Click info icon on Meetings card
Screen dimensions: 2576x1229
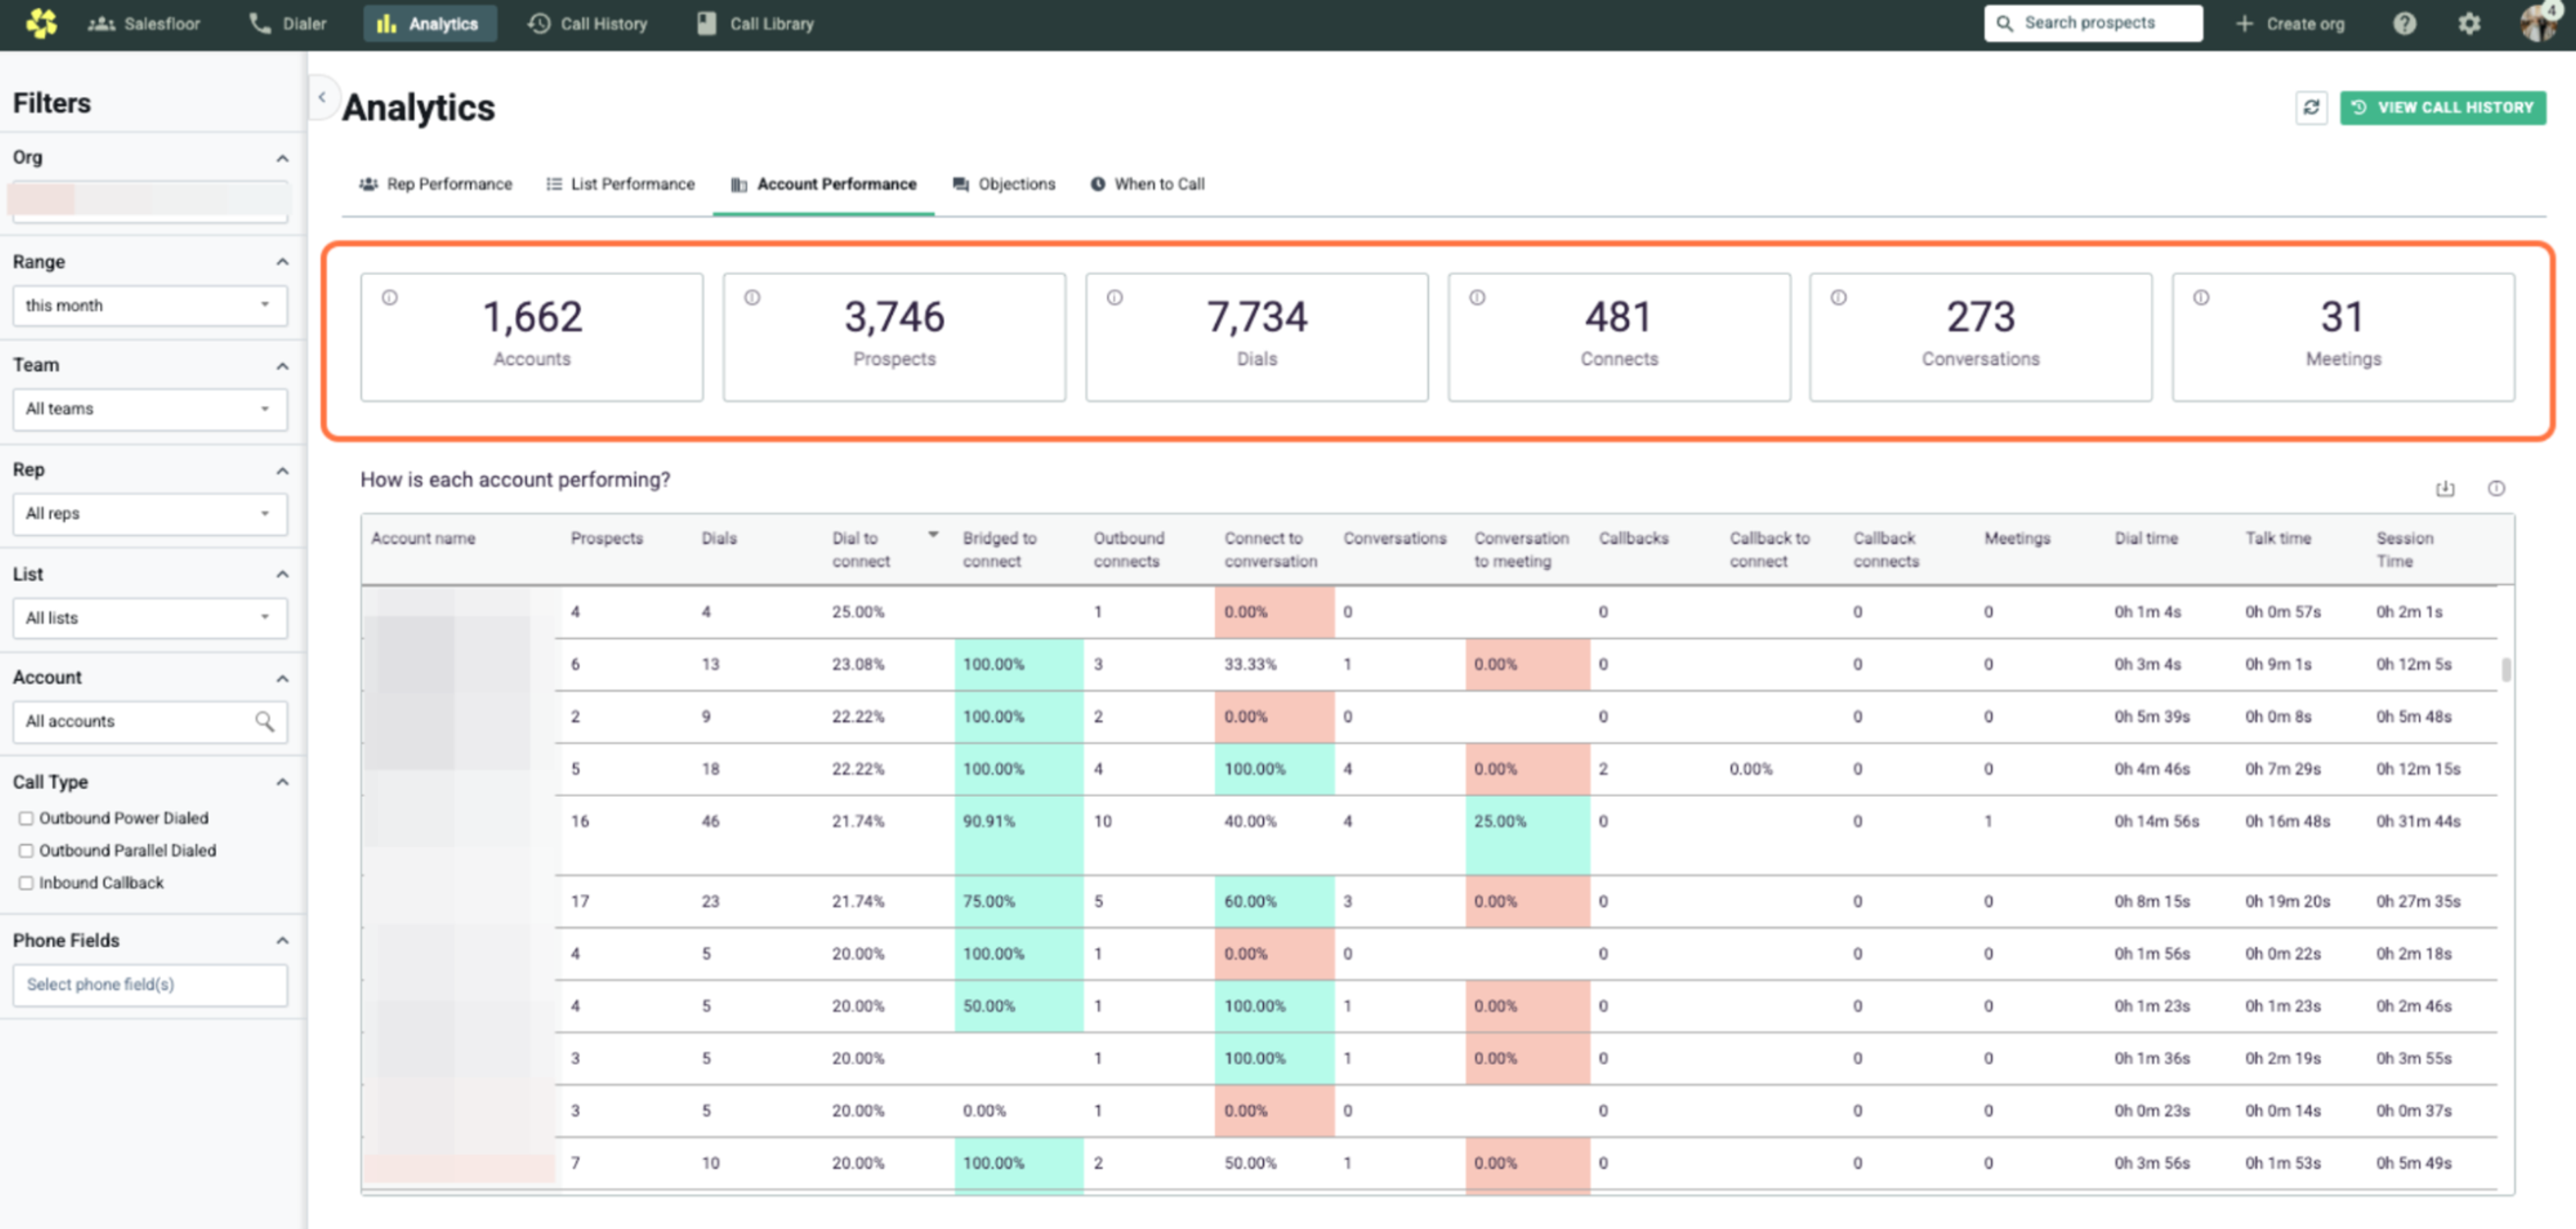pos(2201,298)
